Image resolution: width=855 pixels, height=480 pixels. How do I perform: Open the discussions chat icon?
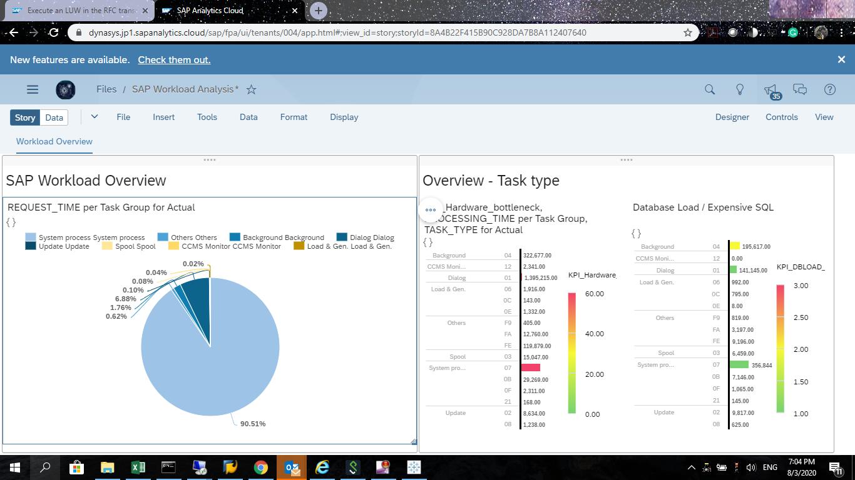[x=800, y=89]
